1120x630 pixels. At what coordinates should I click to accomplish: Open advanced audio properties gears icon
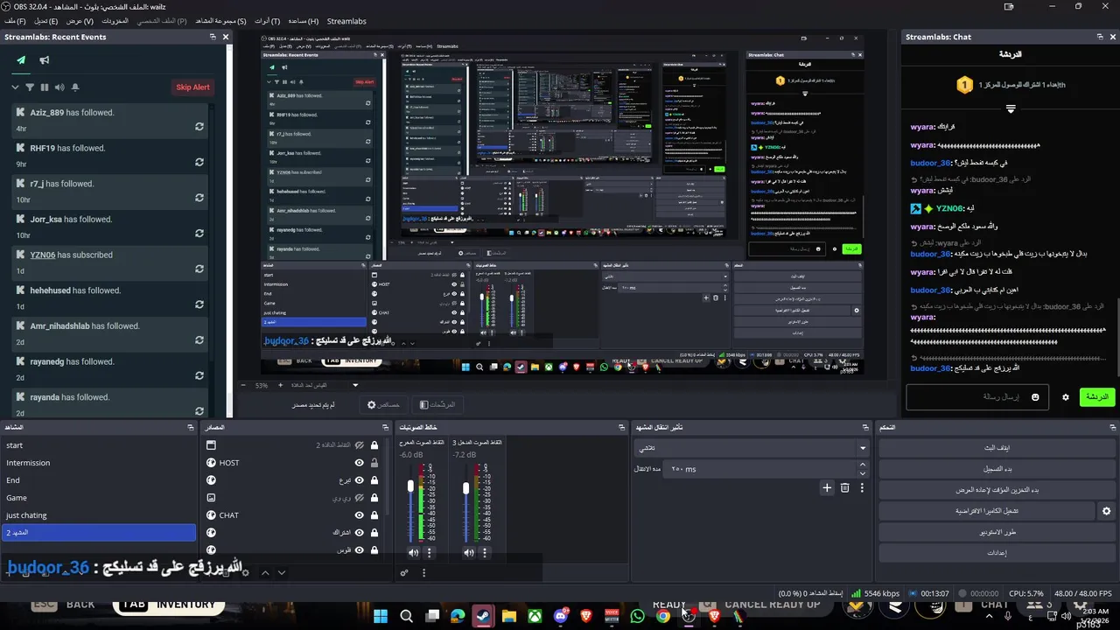(x=404, y=573)
